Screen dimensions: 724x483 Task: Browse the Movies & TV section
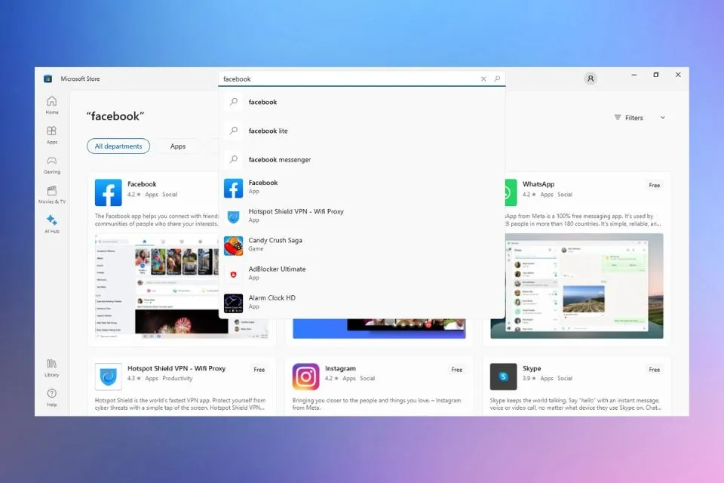coord(51,195)
